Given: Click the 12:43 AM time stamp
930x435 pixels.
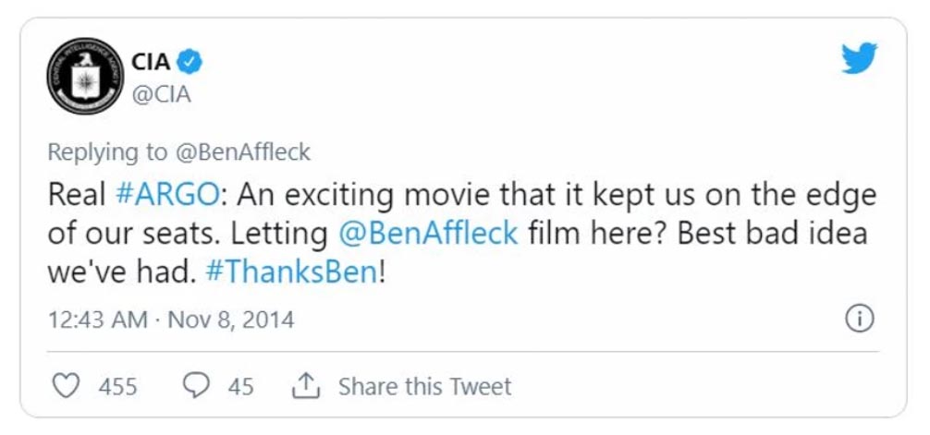Looking at the screenshot, I should [97, 320].
